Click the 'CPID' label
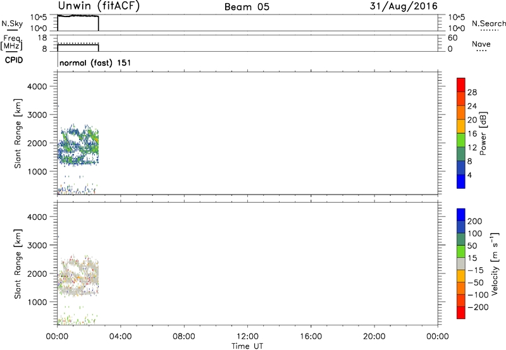The image size is (506, 350). pos(14,60)
